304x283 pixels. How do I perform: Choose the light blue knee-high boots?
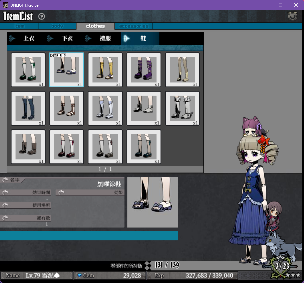pyautogui.click(x=105, y=108)
